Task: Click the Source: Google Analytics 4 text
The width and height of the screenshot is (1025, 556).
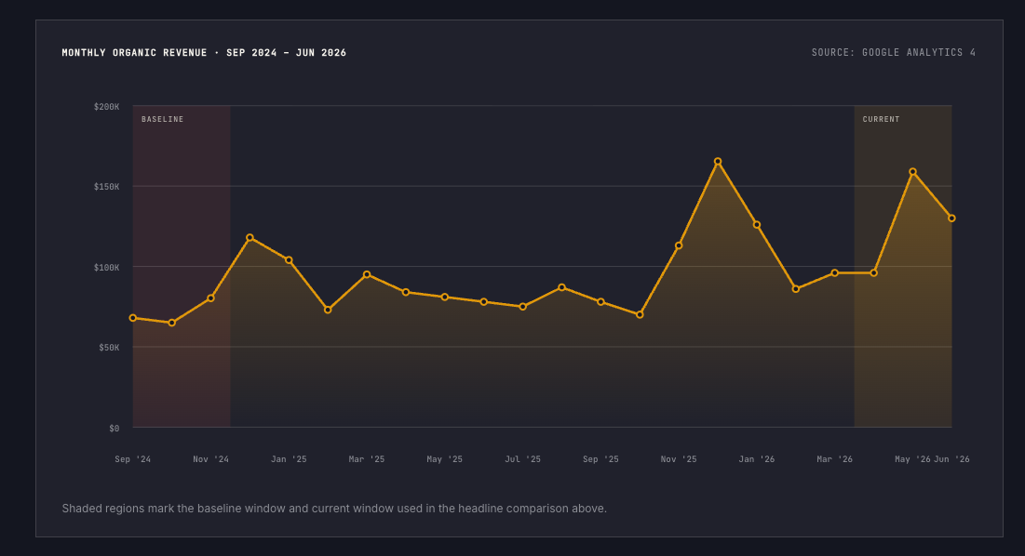Action: tap(894, 52)
